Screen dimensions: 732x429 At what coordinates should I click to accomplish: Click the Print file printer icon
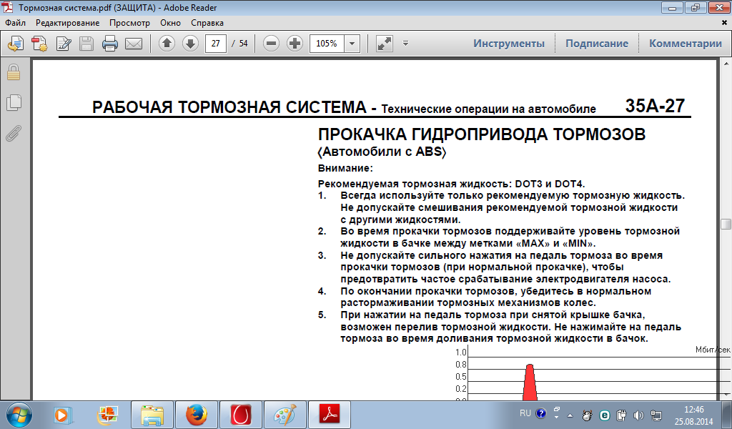(110, 44)
